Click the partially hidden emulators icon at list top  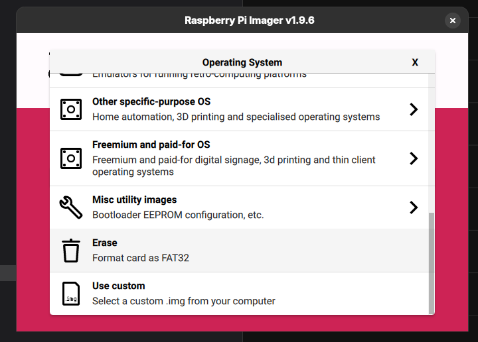pos(71,74)
